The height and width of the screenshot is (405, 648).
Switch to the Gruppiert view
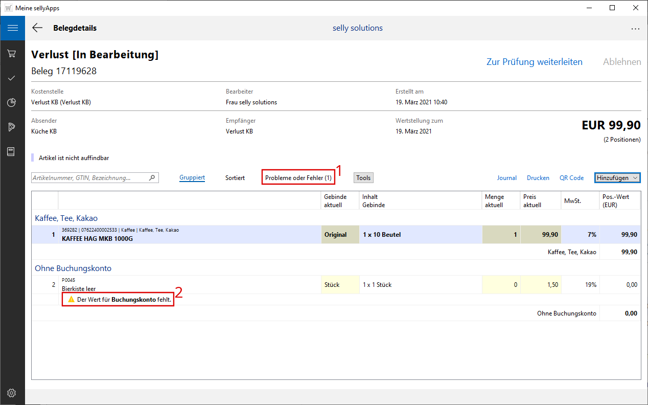point(192,178)
